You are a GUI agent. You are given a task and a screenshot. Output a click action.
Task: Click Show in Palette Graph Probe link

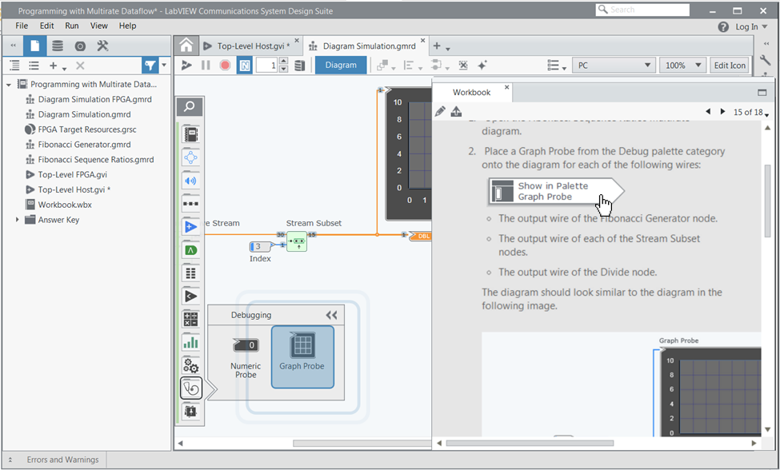(552, 191)
